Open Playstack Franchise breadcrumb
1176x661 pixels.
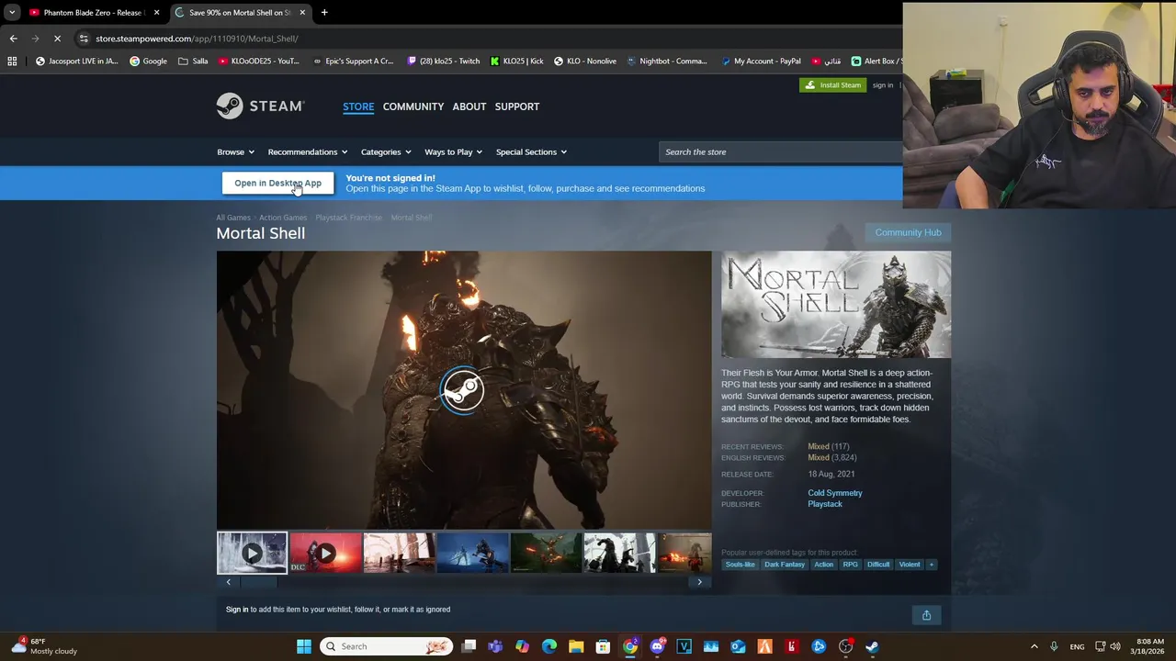[348, 218]
